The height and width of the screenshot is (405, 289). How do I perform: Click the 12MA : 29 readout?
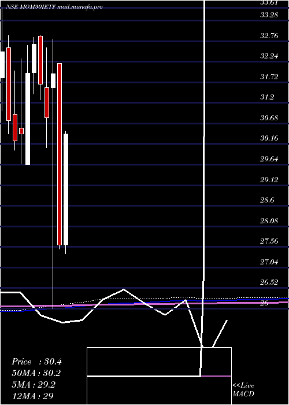(x=33, y=396)
